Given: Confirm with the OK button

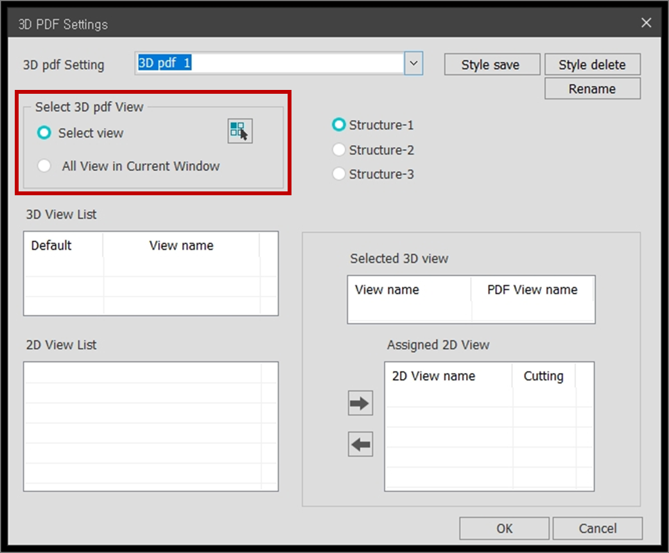Looking at the screenshot, I should (x=504, y=529).
